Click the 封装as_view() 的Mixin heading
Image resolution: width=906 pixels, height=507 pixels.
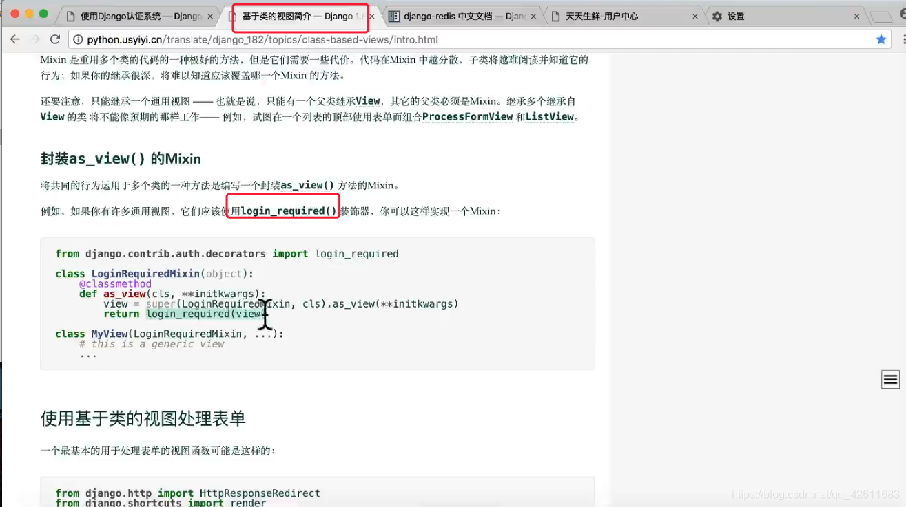tap(121, 159)
